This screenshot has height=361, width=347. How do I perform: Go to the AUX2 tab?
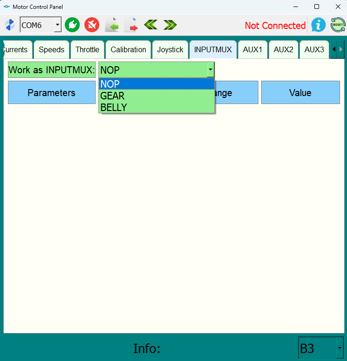click(283, 49)
